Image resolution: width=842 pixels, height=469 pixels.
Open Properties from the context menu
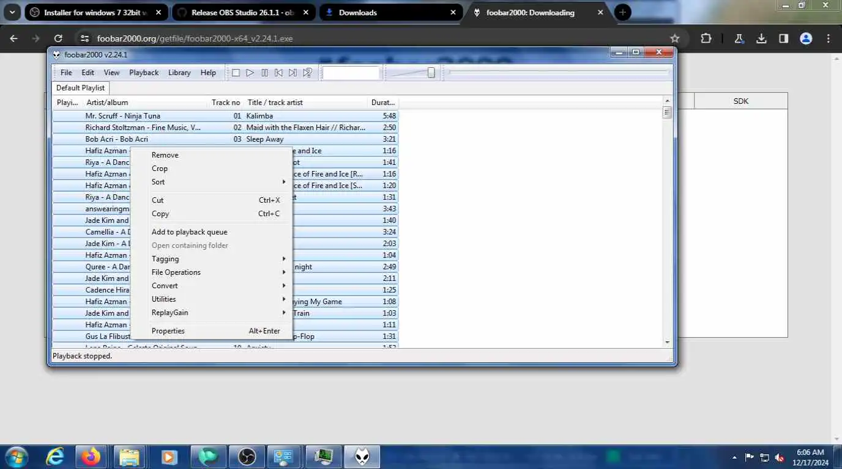coord(212,331)
